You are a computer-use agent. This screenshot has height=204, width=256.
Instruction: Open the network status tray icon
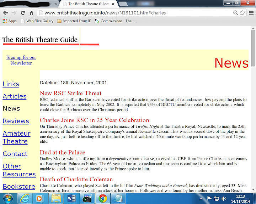(x=217, y=198)
